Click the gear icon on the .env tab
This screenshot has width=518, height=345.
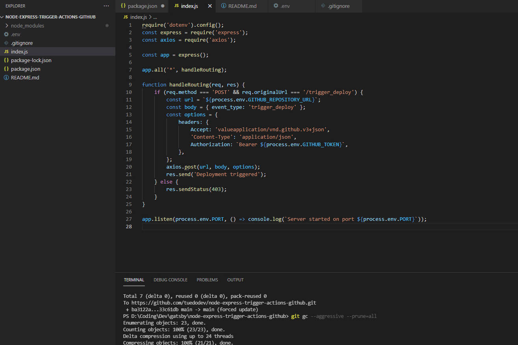[276, 6]
